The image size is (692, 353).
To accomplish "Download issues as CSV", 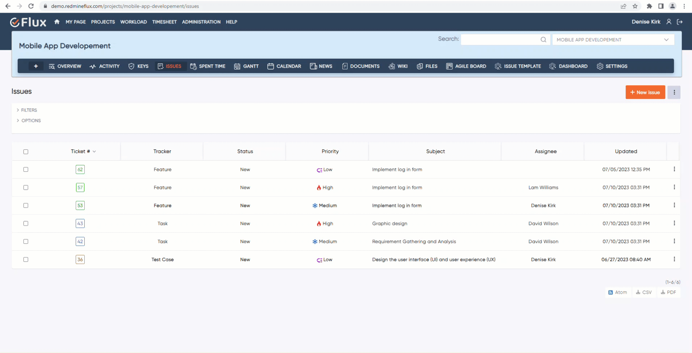I will pyautogui.click(x=644, y=292).
